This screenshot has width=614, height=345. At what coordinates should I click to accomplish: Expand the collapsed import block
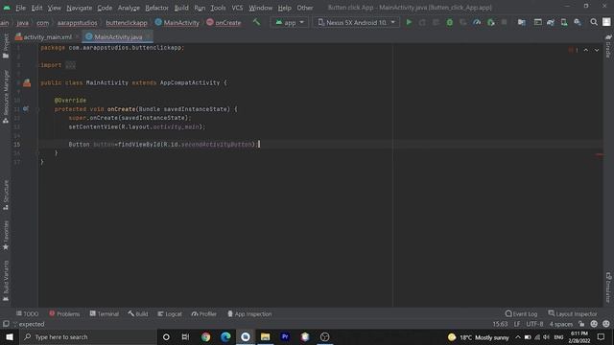click(70, 65)
